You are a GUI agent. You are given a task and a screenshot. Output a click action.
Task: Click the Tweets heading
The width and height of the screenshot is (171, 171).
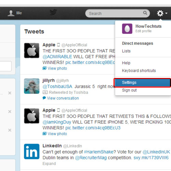click(x=34, y=31)
